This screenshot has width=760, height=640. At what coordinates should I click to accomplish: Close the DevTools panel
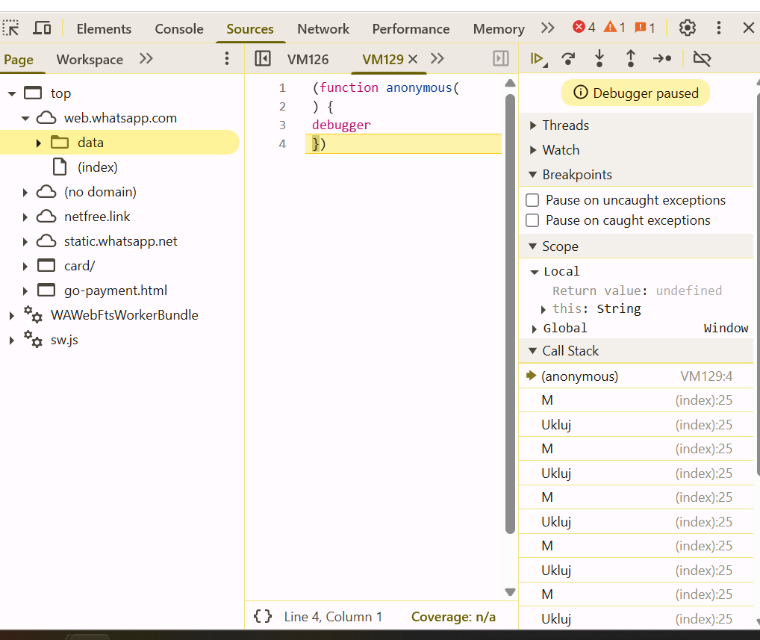tap(748, 28)
